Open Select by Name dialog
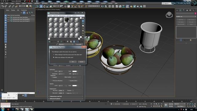 30,6
